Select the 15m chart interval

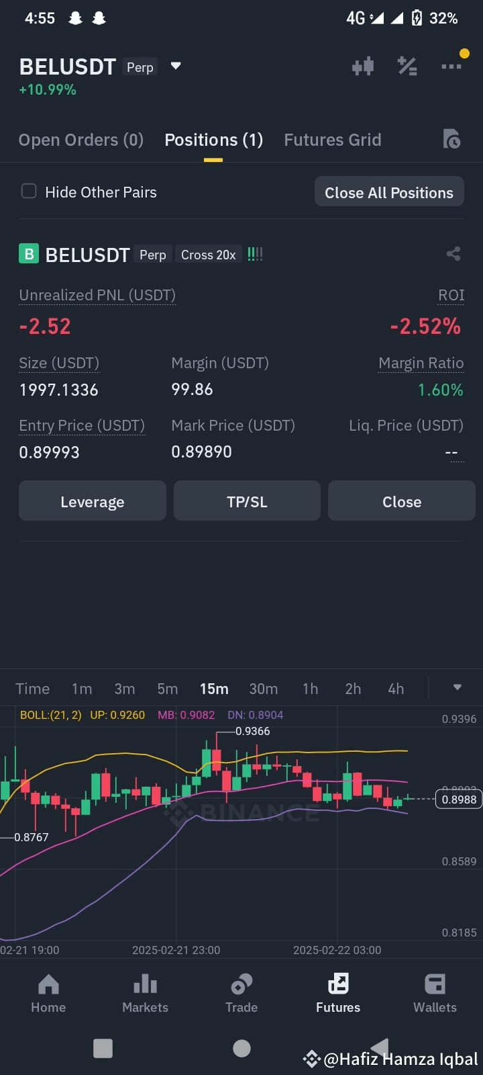(214, 689)
